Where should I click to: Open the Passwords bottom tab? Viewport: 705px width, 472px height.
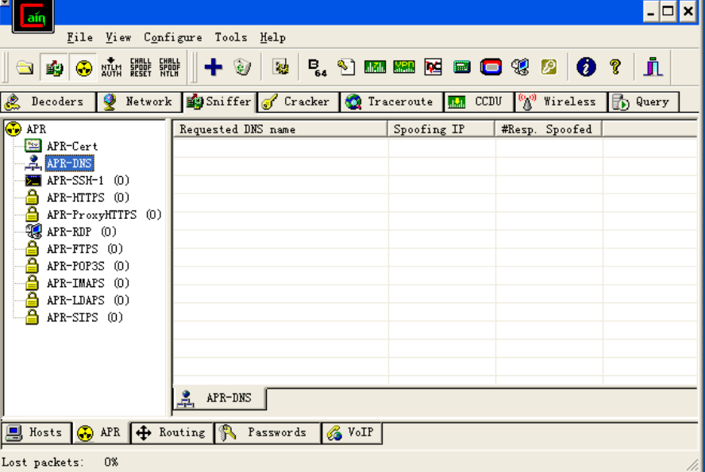(x=268, y=432)
